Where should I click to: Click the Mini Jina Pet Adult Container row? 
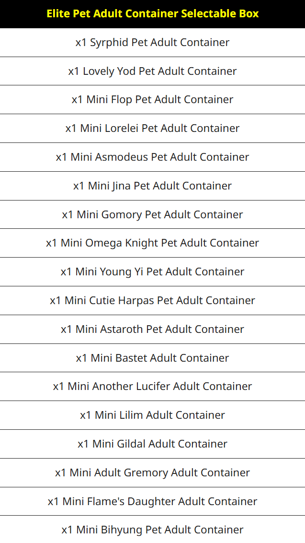[152, 186]
